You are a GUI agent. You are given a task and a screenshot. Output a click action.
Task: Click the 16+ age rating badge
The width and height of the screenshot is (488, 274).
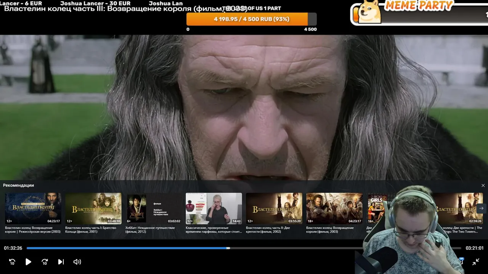370,221
